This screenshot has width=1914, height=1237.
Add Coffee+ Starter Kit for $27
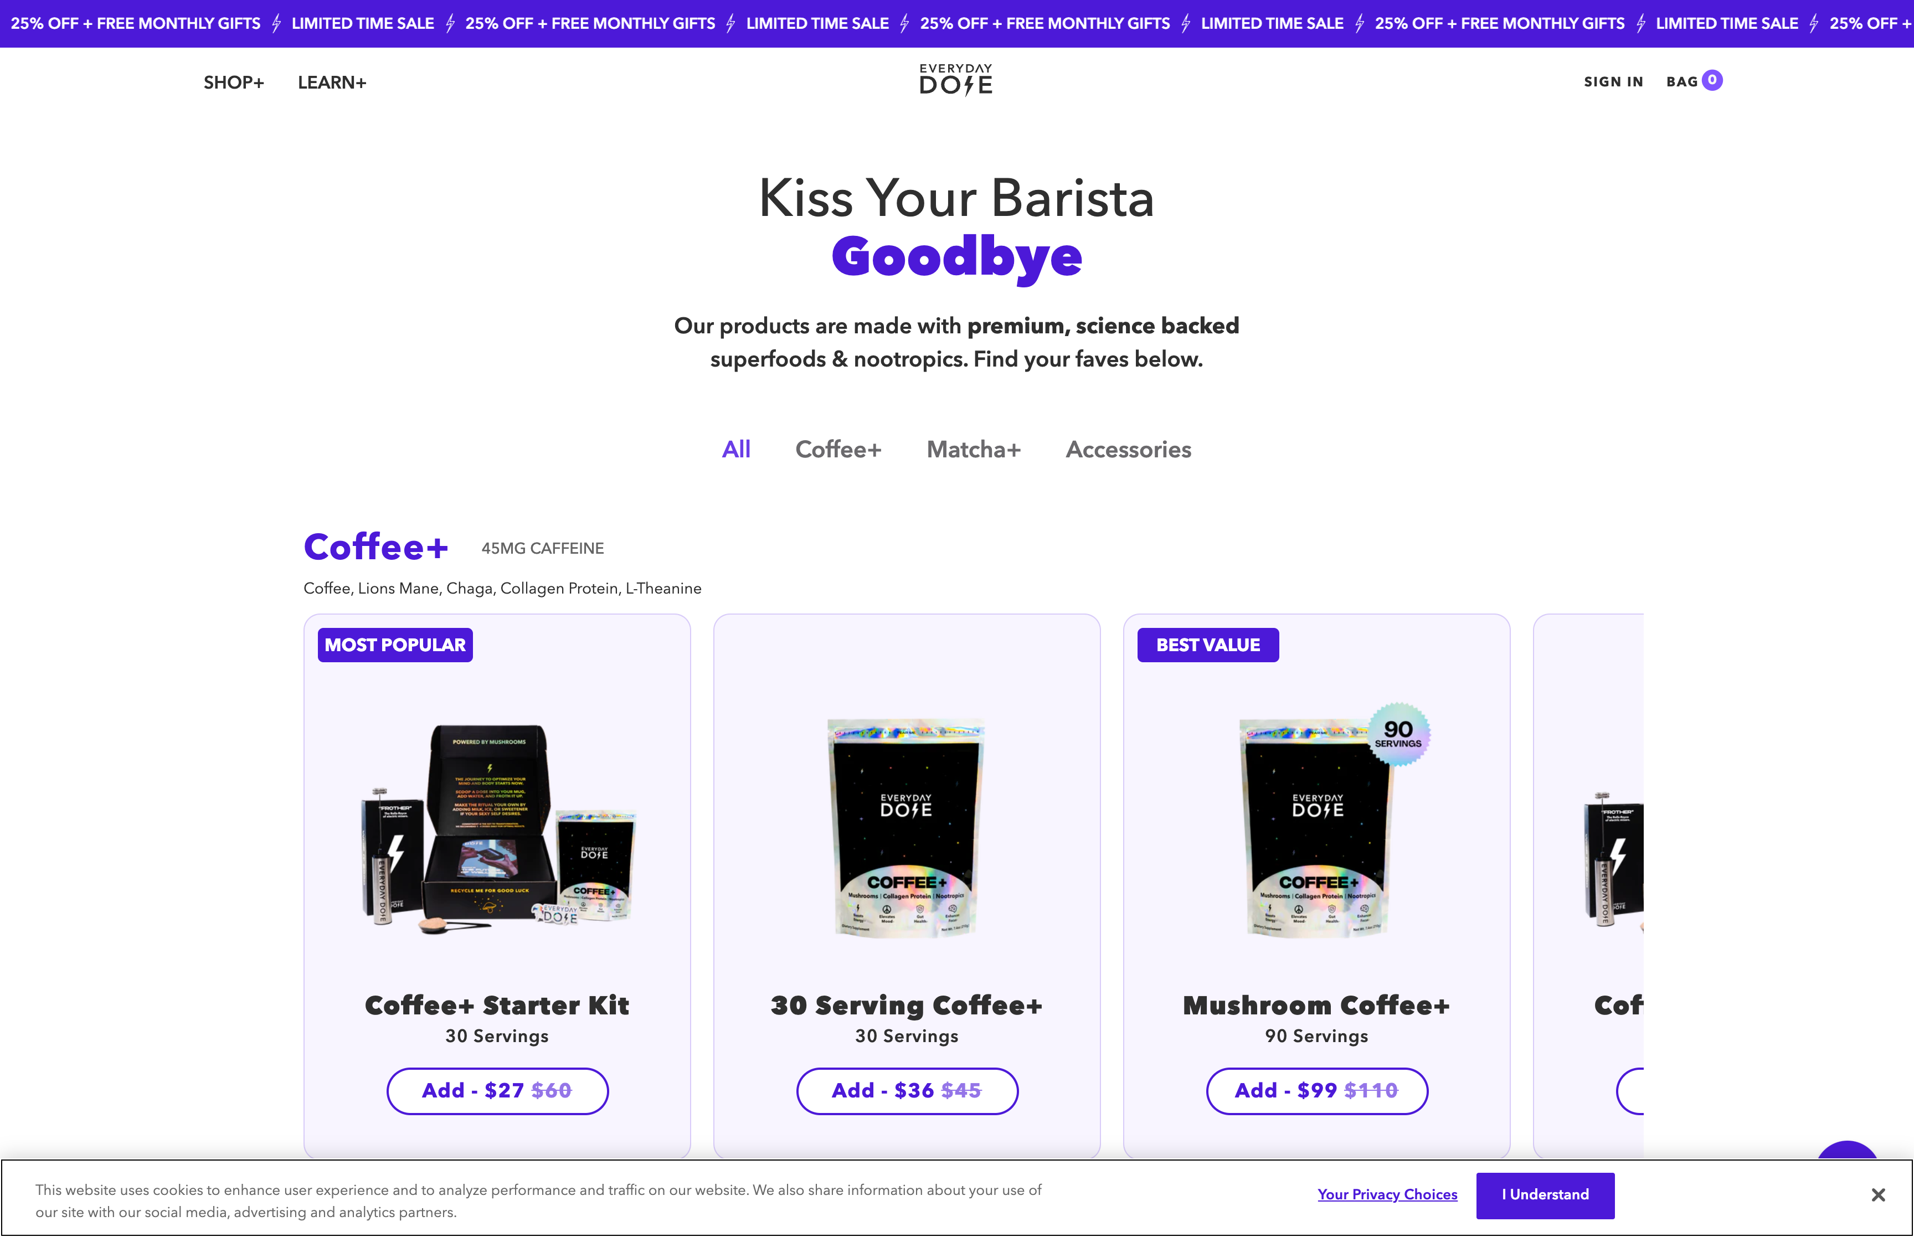tap(497, 1090)
